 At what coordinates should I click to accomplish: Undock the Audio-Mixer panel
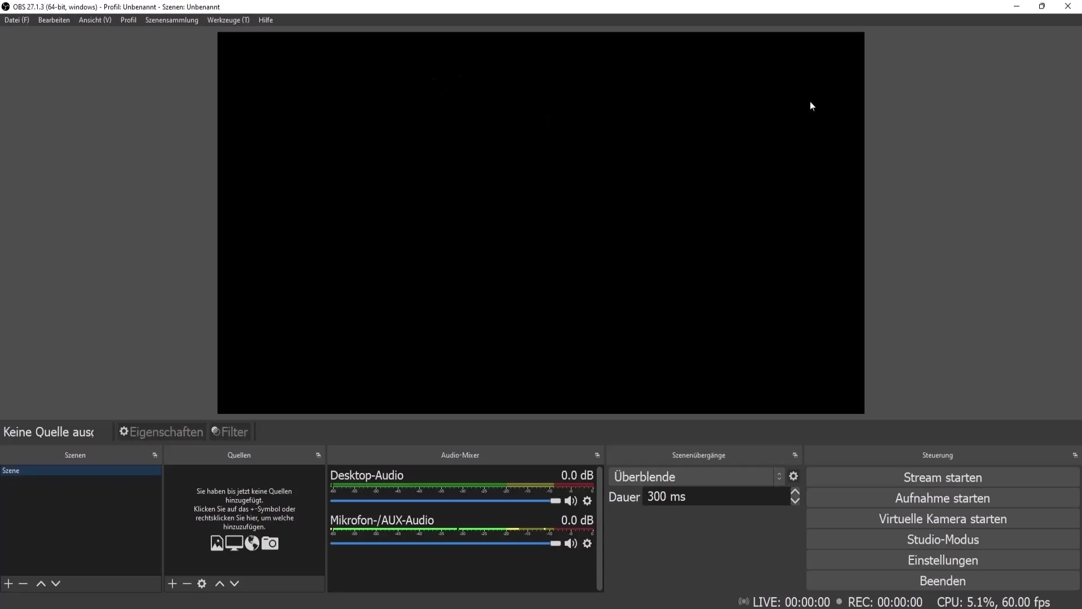(x=597, y=455)
